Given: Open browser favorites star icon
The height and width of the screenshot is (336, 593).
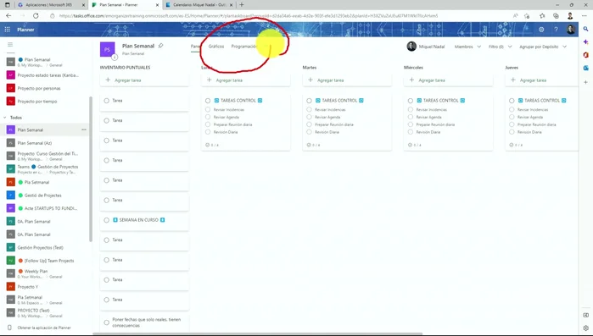Looking at the screenshot, I should 542,16.
